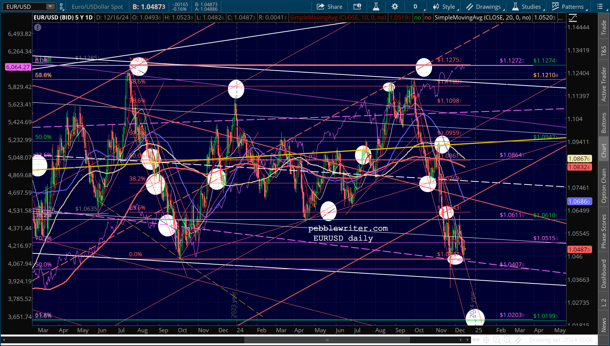610x346 pixels.
Task: Click the $1.0515 purple level label
Action: (545, 238)
